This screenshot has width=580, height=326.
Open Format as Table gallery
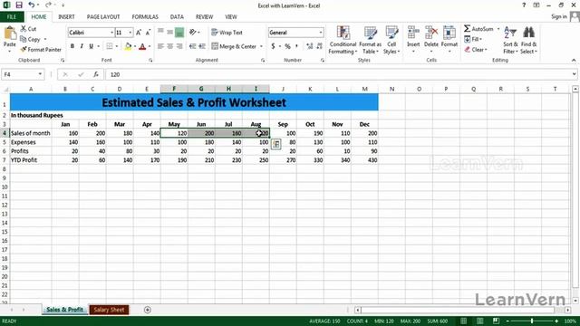(x=370, y=40)
